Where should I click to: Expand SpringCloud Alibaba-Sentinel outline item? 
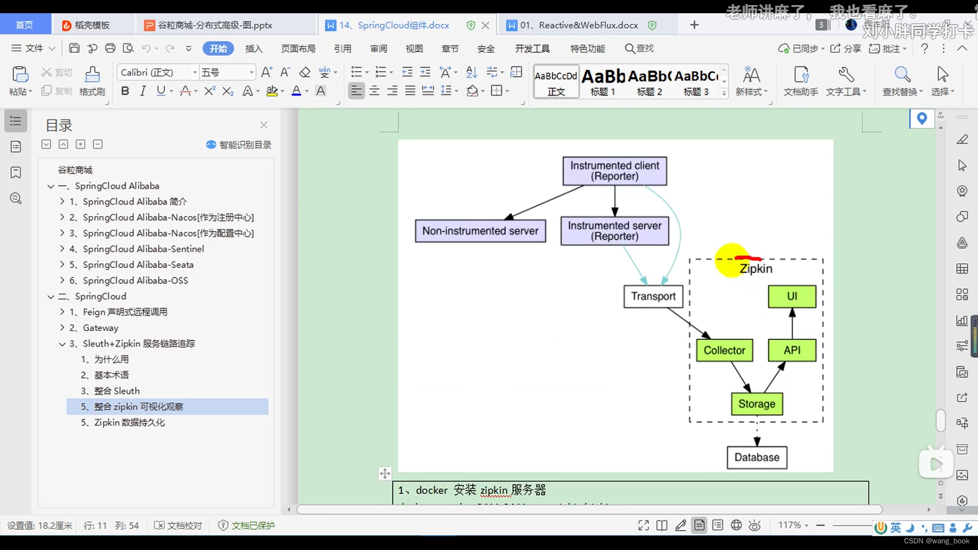pyautogui.click(x=62, y=249)
